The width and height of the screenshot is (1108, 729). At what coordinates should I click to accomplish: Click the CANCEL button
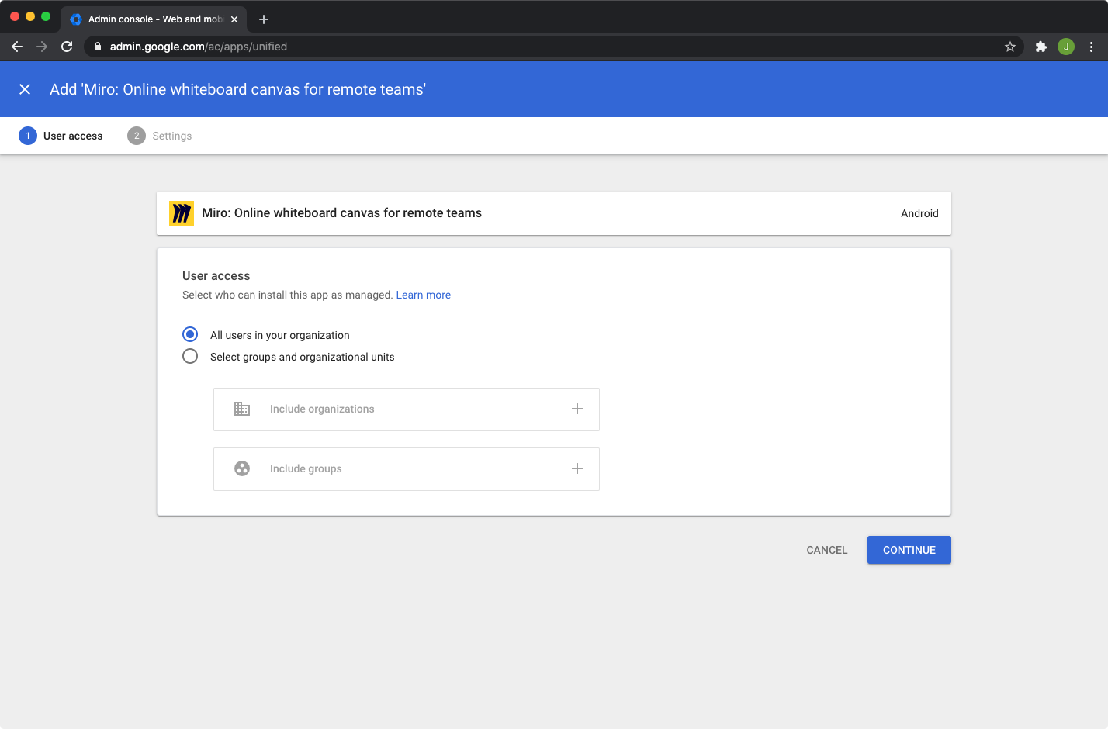(x=827, y=550)
